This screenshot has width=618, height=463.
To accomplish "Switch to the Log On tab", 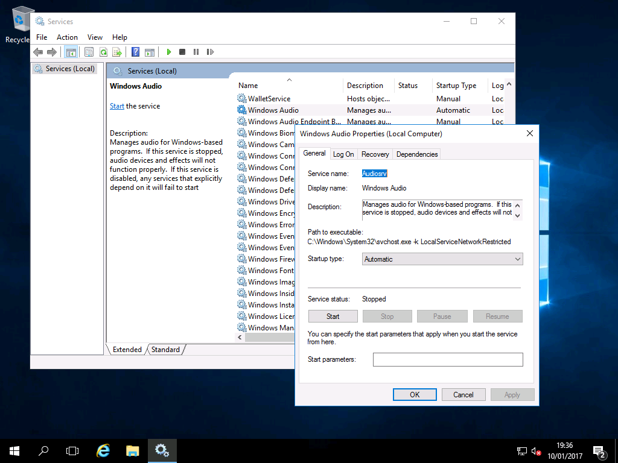I will click(343, 154).
